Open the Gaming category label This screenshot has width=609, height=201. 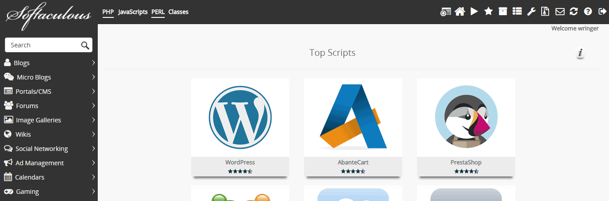[27, 192]
